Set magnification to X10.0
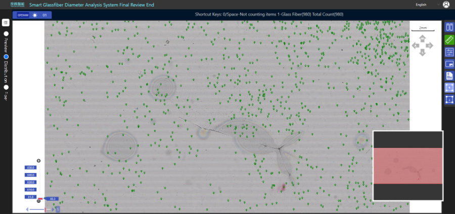 tap(31, 189)
